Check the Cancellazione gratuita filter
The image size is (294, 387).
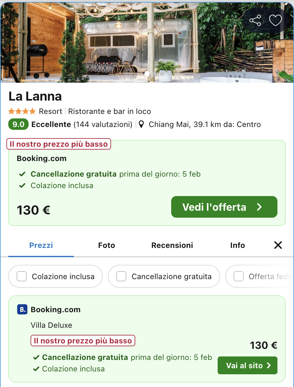pos(121,276)
